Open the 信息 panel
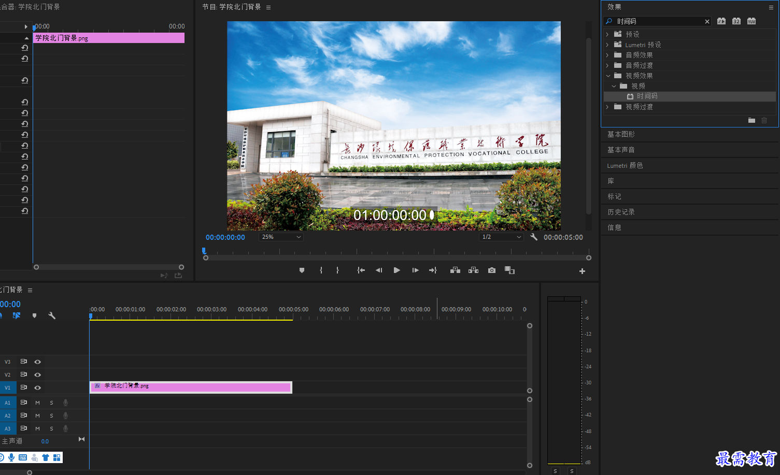The width and height of the screenshot is (780, 475). coord(614,227)
